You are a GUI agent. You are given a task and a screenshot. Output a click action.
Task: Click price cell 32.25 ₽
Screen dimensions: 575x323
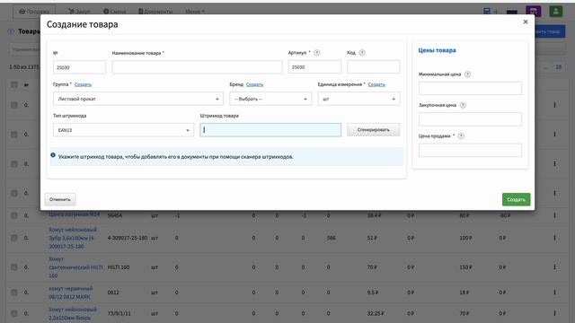point(376,313)
